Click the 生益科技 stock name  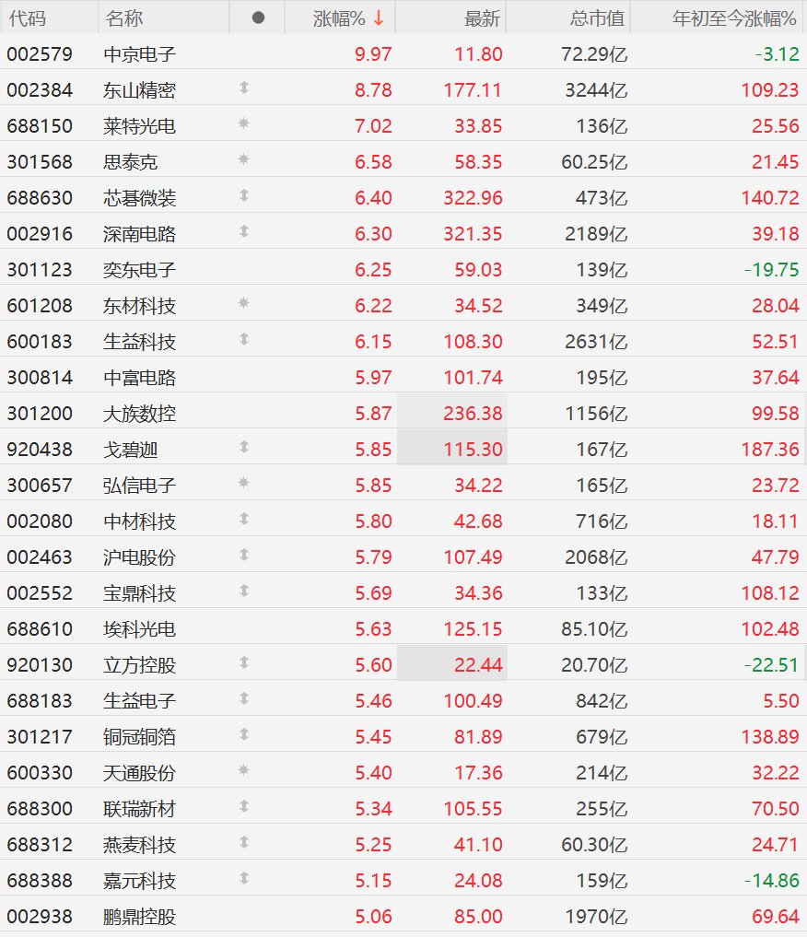[x=139, y=342]
